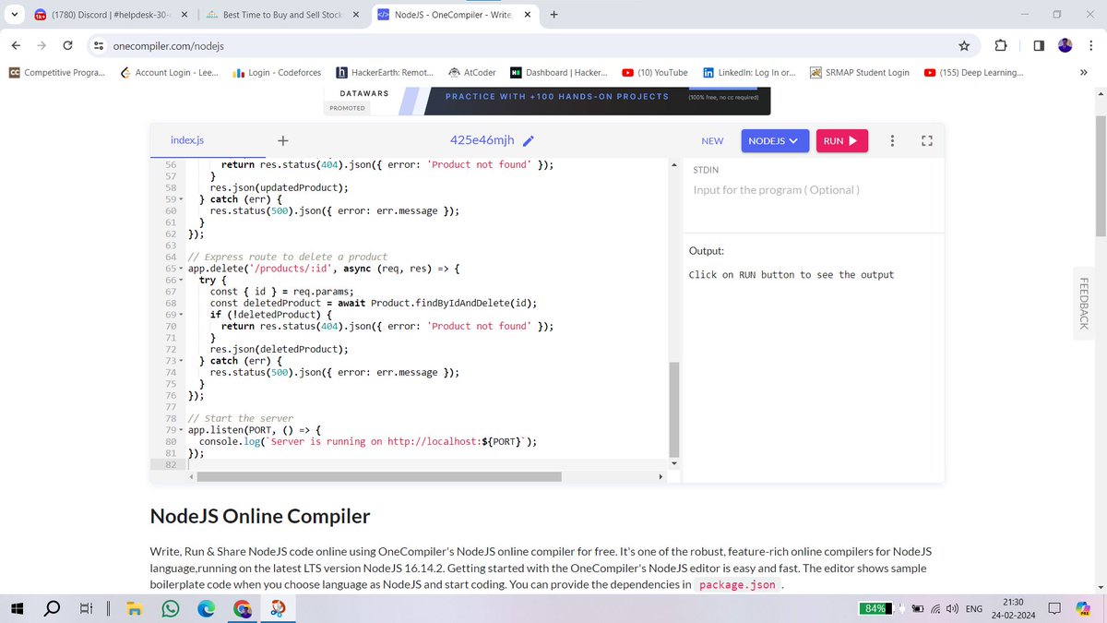Bookmark this page with star icon
The width and height of the screenshot is (1107, 623).
coord(964,45)
